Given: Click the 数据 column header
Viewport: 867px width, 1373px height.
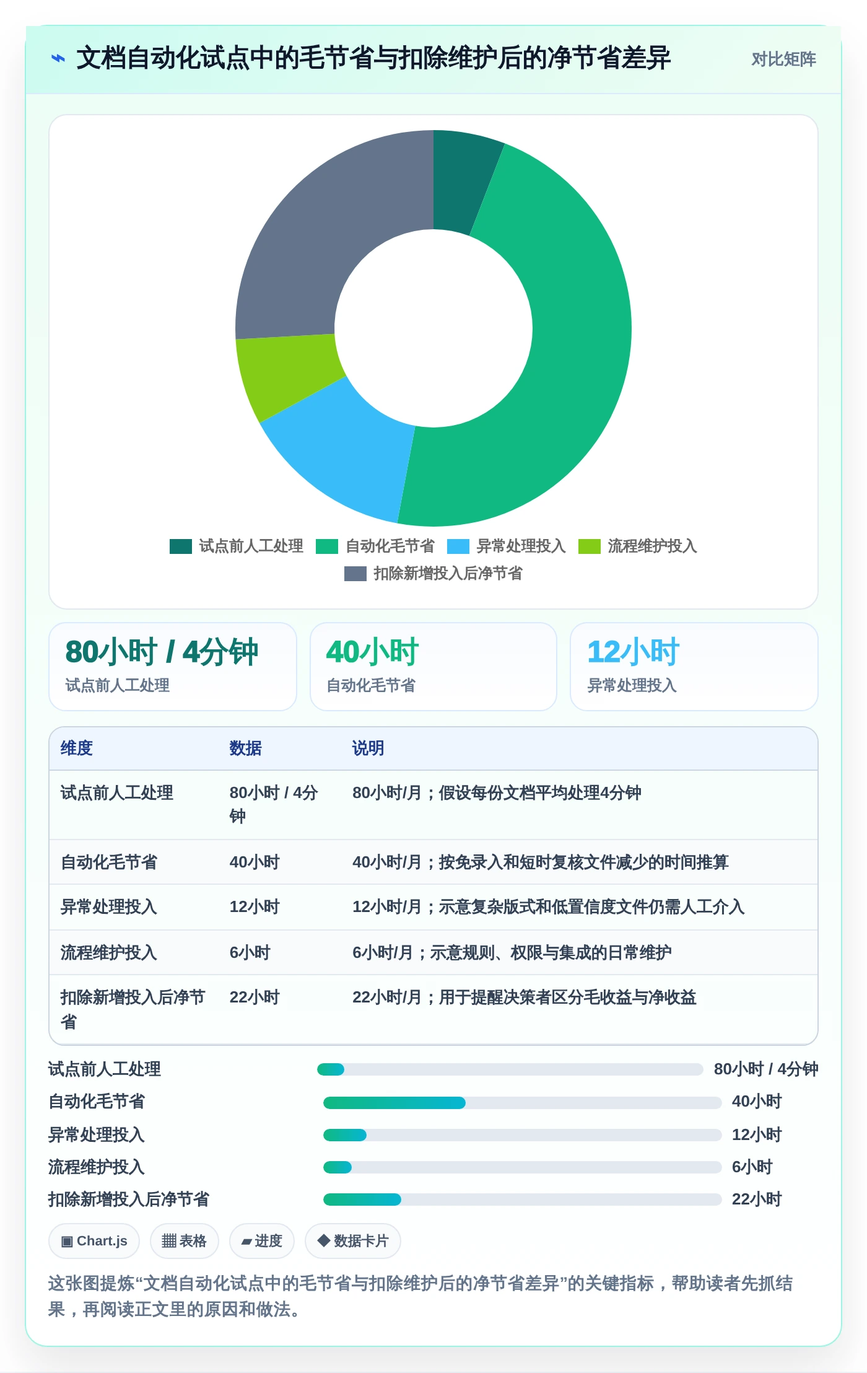Looking at the screenshot, I should click(x=246, y=748).
